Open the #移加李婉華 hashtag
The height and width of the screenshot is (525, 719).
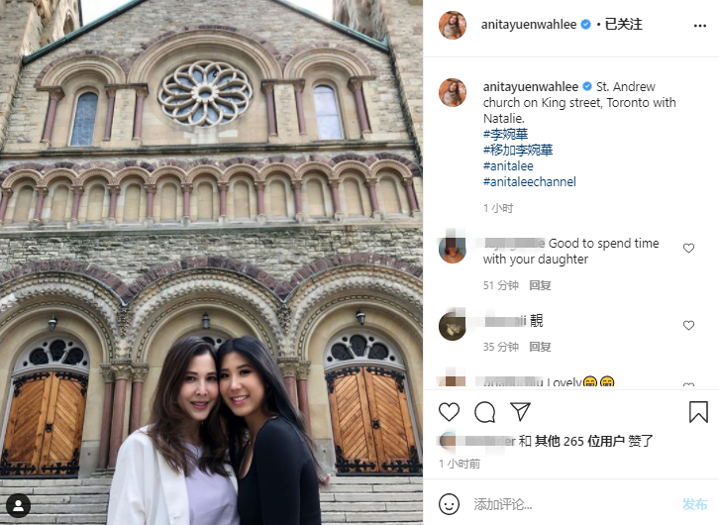click(518, 150)
